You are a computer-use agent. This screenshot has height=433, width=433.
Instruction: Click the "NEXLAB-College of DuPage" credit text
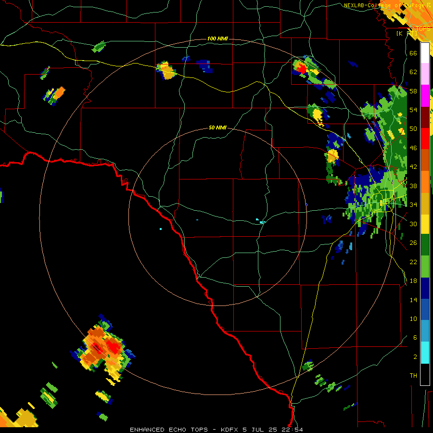coord(383,5)
